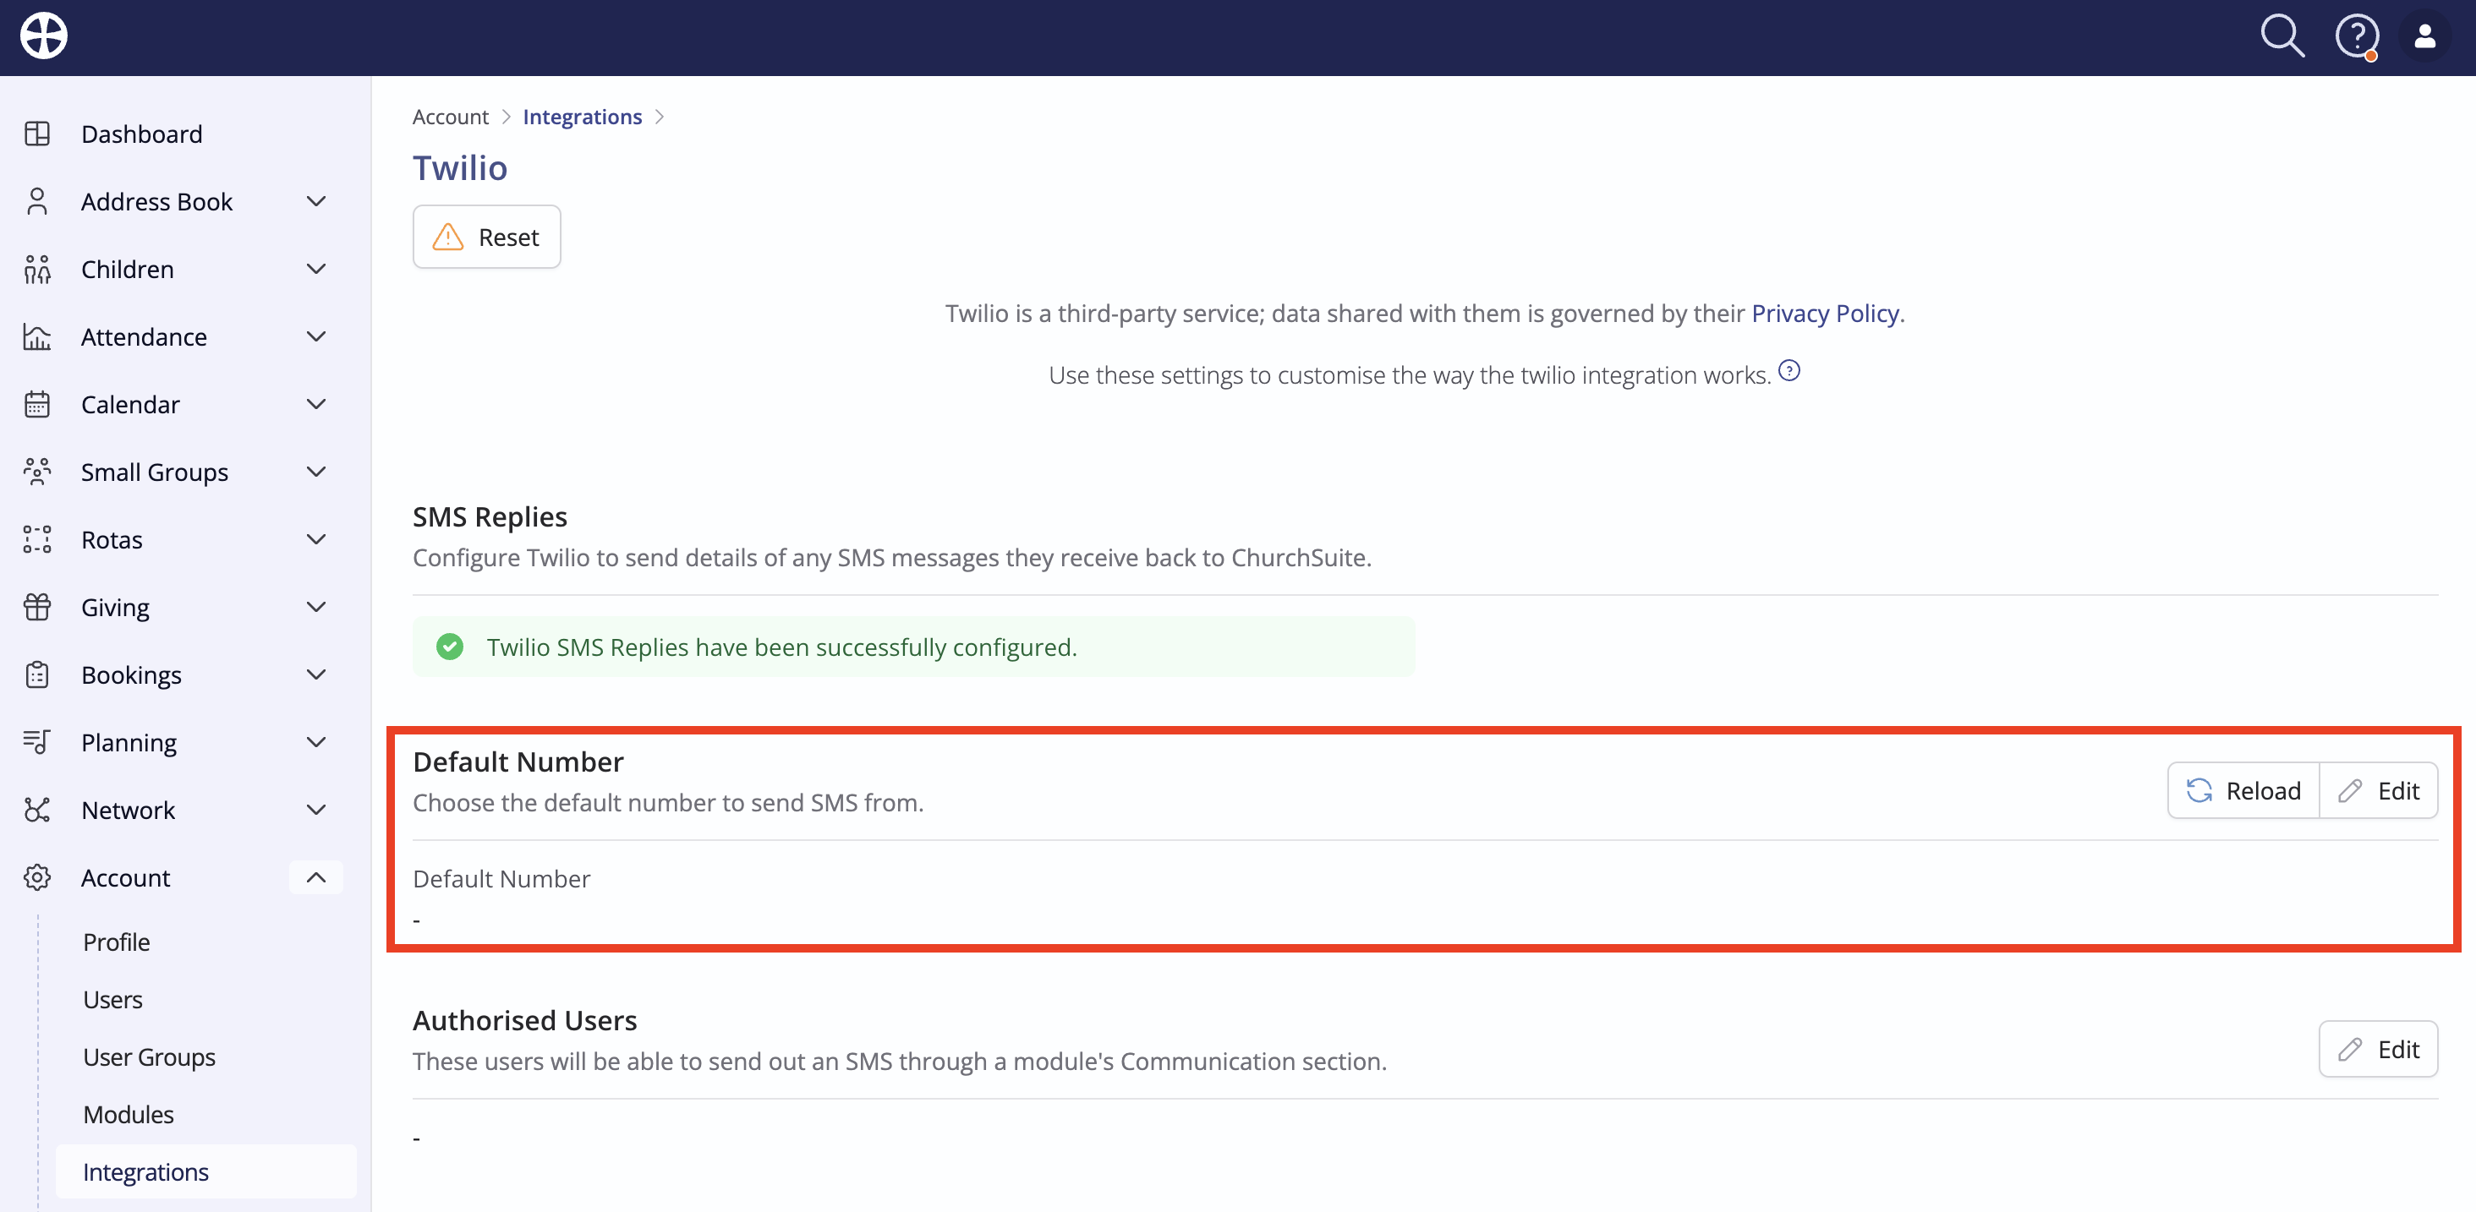
Task: Click the Twilio page heading
Action: click(x=459, y=168)
